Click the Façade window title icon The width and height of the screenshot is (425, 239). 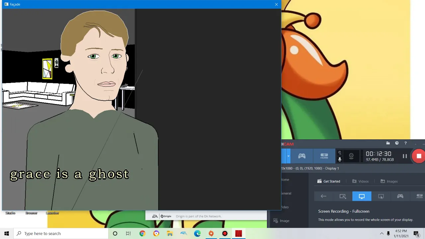[6, 4]
